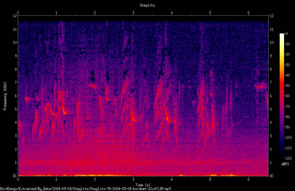Click the -120 label on the color scale
The height and width of the screenshot is (191, 295).
(288, 158)
